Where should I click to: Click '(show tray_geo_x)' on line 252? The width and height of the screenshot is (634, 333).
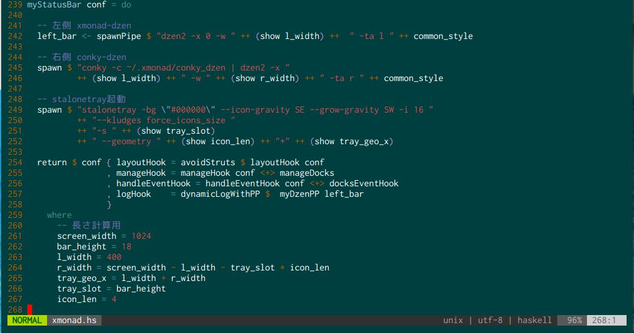point(352,142)
